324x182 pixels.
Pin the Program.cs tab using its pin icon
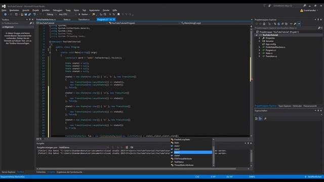[111, 20]
